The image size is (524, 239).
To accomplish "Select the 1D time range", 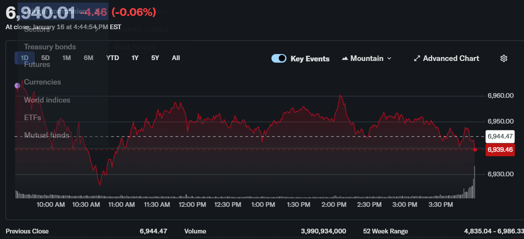I will (x=24, y=58).
